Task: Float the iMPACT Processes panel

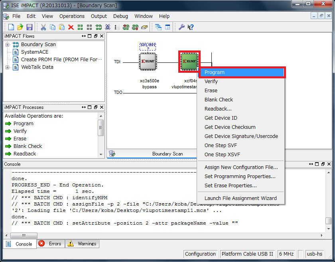Action: [96, 107]
